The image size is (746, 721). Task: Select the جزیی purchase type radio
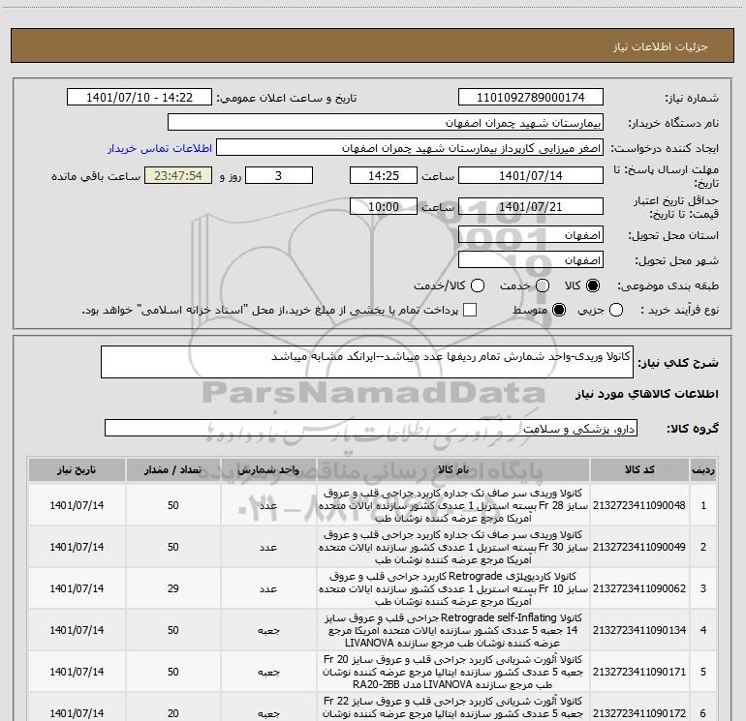click(x=615, y=310)
